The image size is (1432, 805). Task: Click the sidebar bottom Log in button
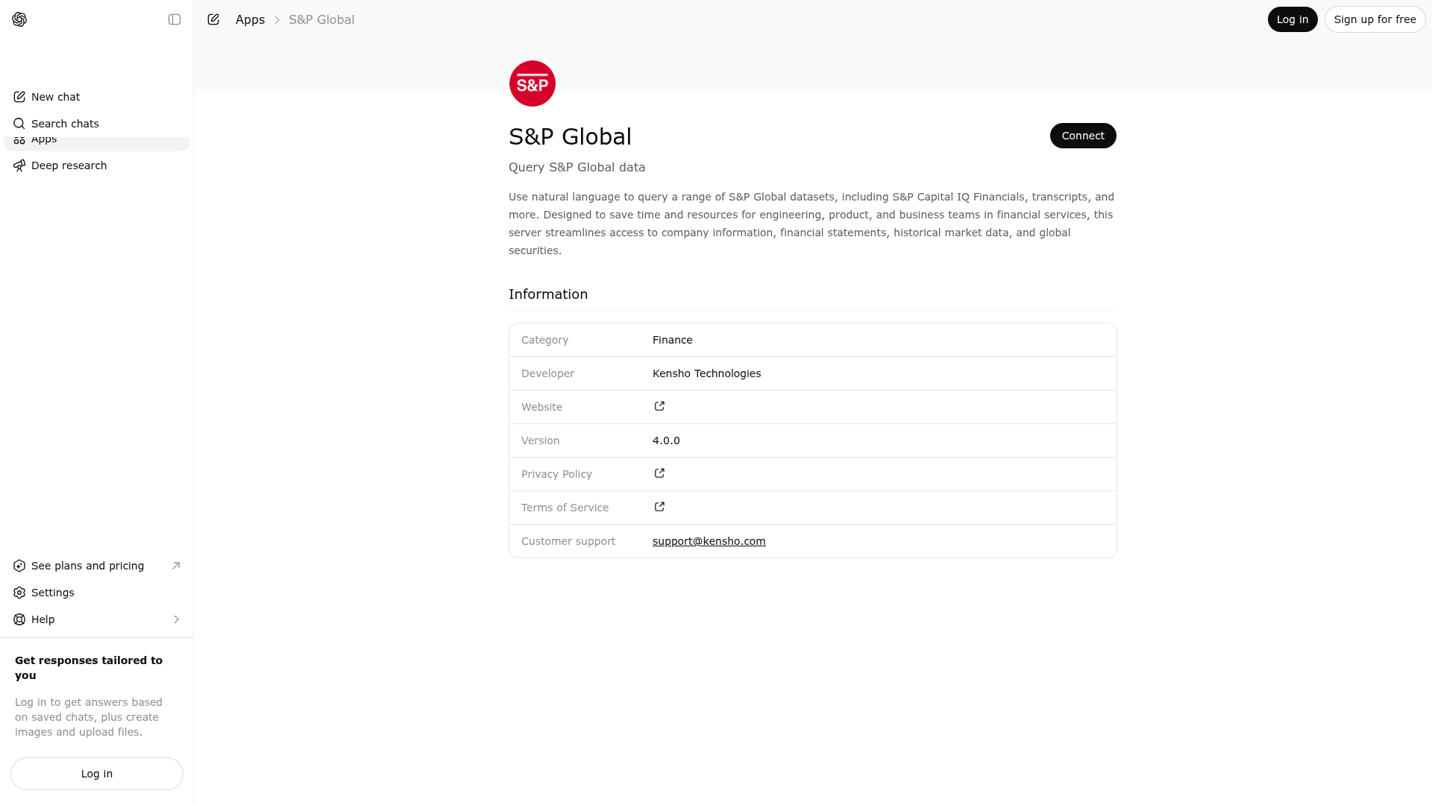(97, 774)
